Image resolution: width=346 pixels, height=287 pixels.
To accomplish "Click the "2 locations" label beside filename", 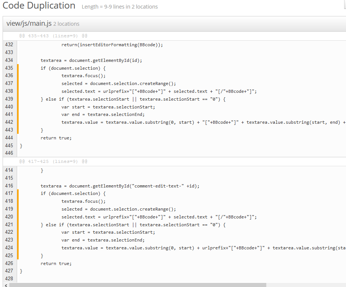I will coord(66,24).
